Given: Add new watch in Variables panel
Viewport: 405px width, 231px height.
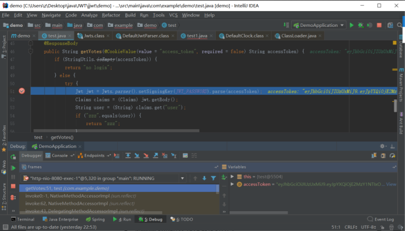Looking at the screenshot, I should (224, 177).
